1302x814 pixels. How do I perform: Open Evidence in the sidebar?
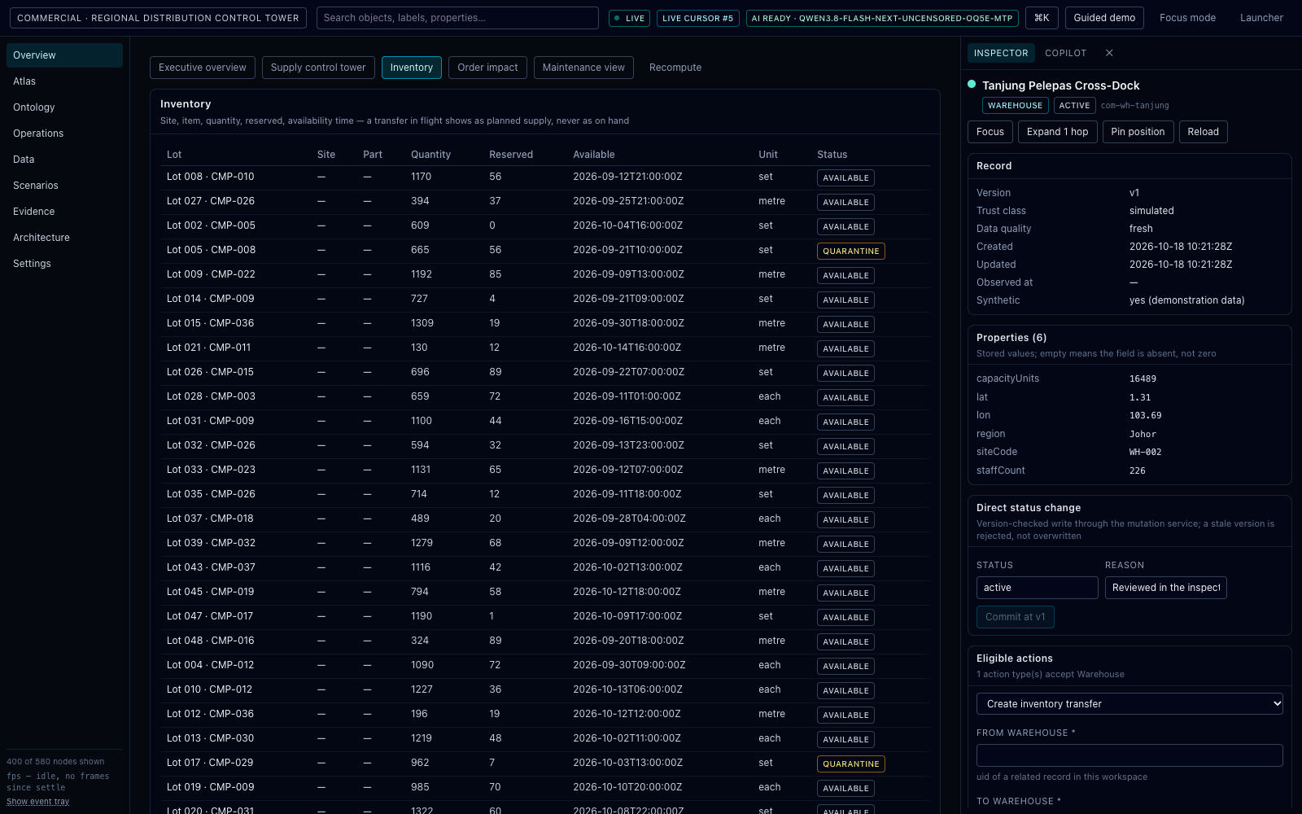pyautogui.click(x=64, y=212)
